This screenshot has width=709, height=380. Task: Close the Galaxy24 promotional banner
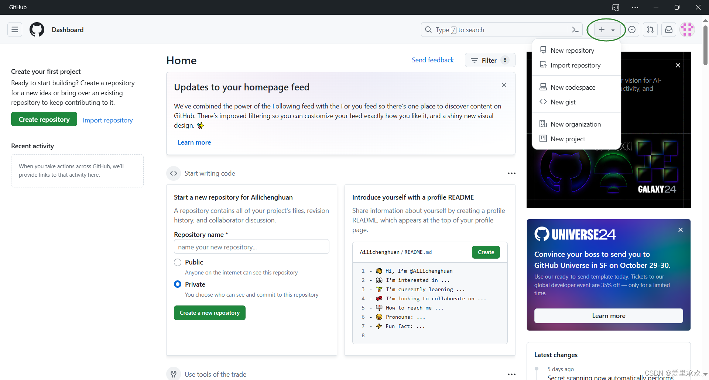coord(678,65)
